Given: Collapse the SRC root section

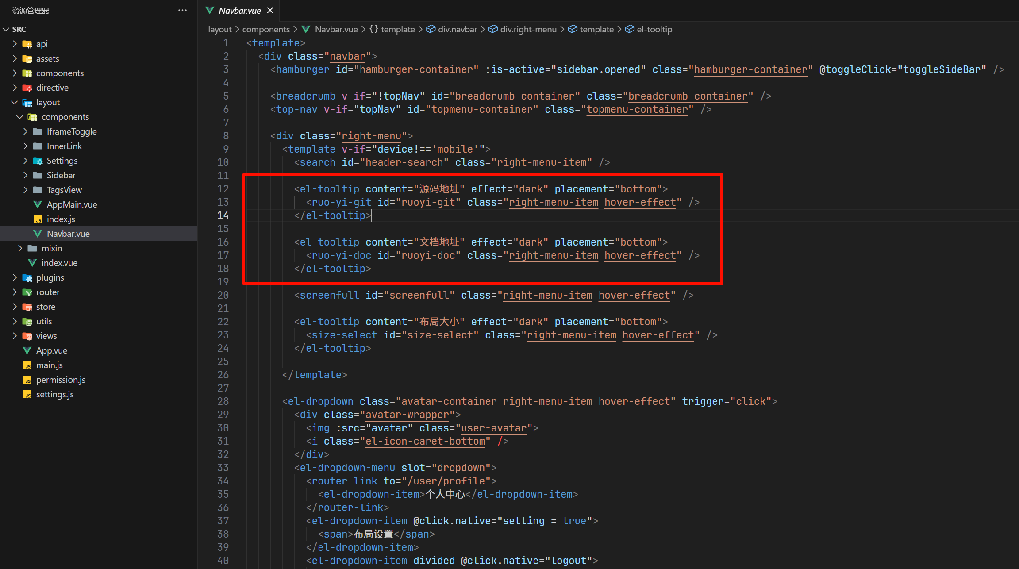Looking at the screenshot, I should (6, 29).
